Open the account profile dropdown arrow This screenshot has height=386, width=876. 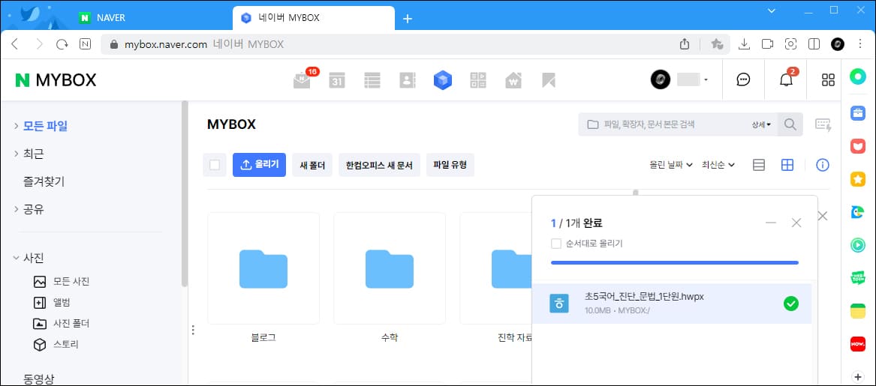click(x=706, y=80)
